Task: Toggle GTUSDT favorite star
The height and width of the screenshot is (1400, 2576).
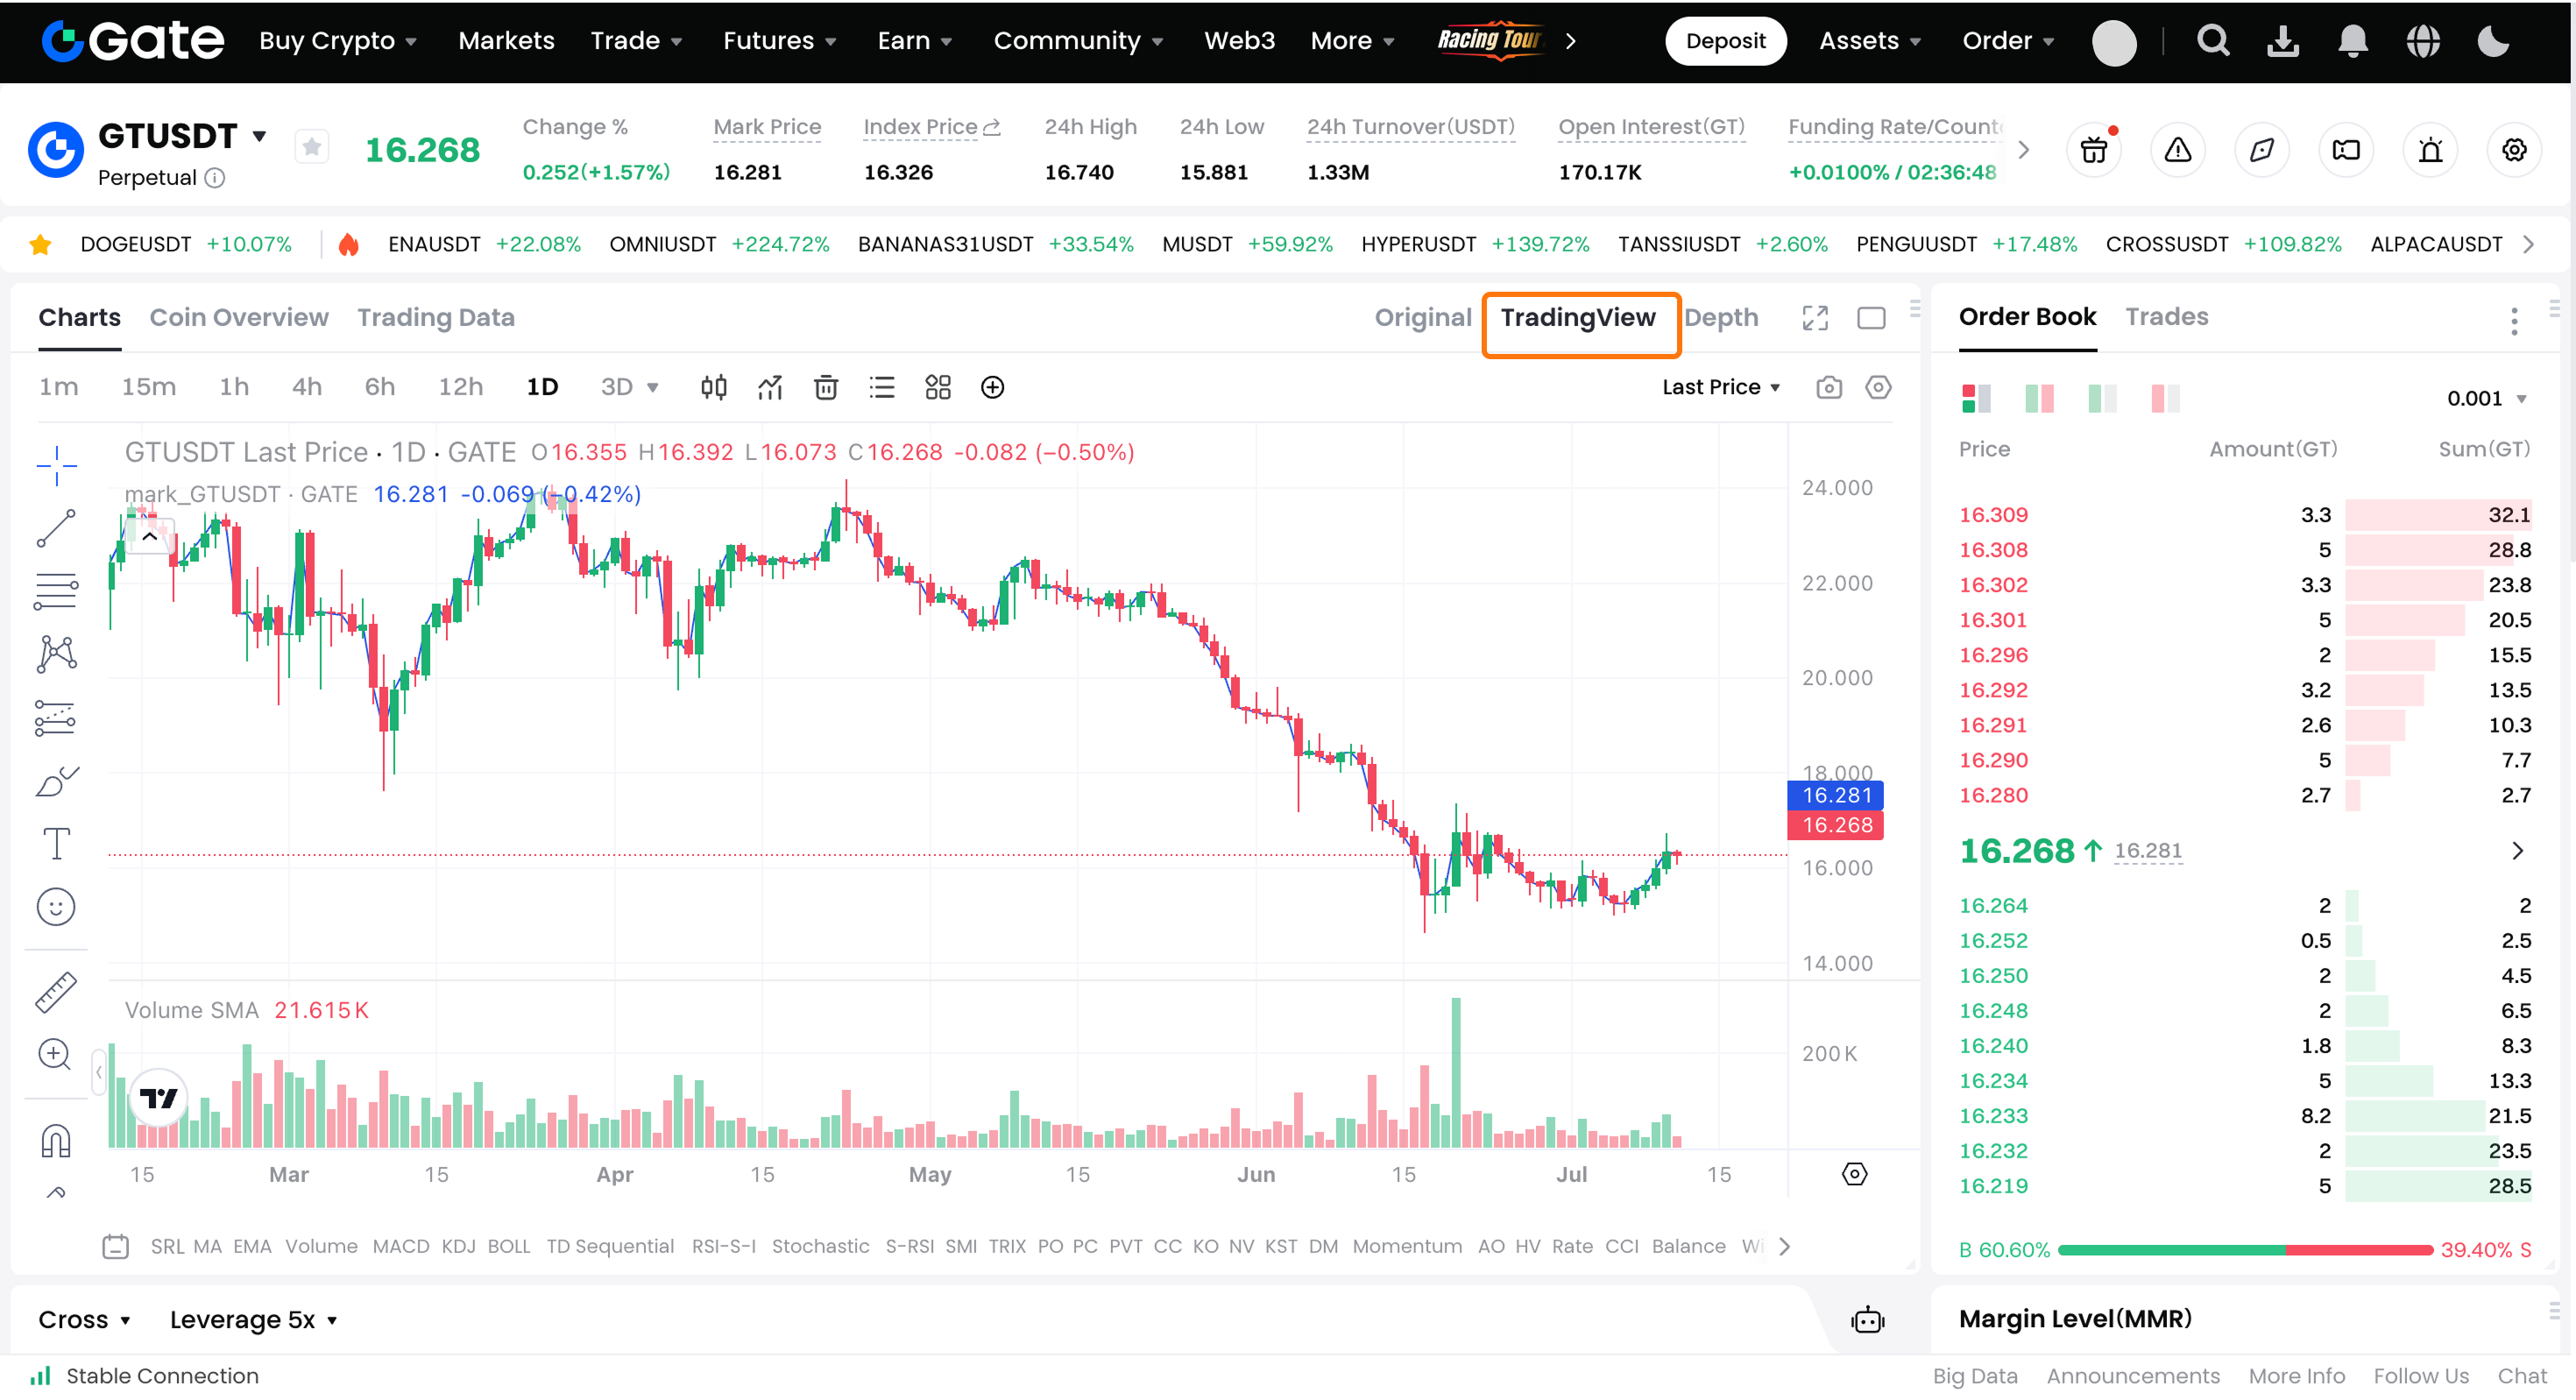Action: (x=312, y=148)
